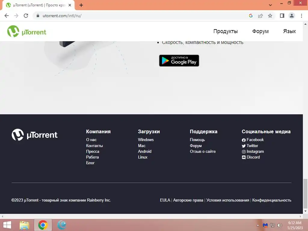This screenshot has width=308, height=231.
Task: Click the Загрузки footer heading
Action: pyautogui.click(x=149, y=132)
